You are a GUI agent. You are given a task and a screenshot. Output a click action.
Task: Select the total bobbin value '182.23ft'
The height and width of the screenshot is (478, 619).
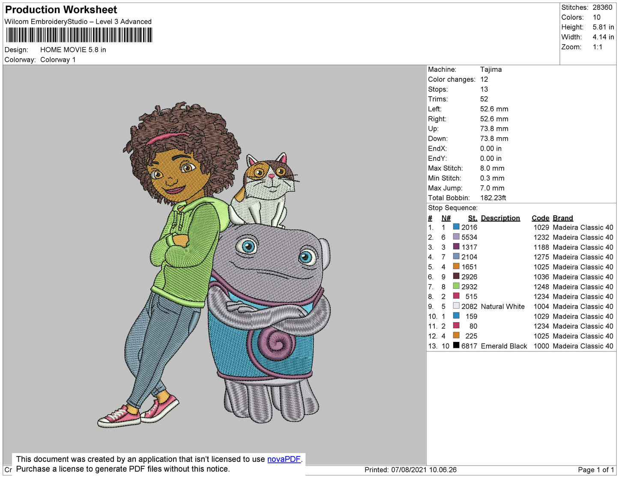click(493, 198)
